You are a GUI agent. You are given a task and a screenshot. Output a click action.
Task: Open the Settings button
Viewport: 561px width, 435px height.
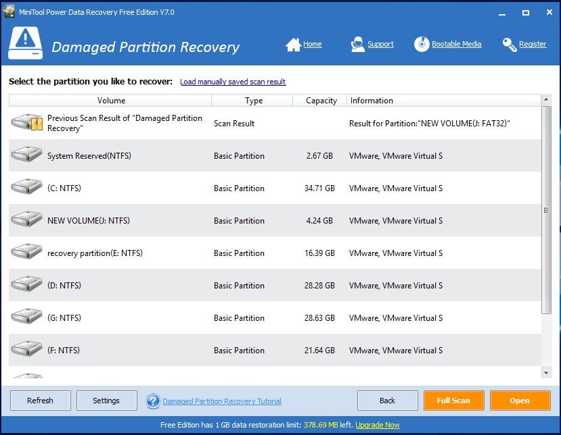coord(107,401)
